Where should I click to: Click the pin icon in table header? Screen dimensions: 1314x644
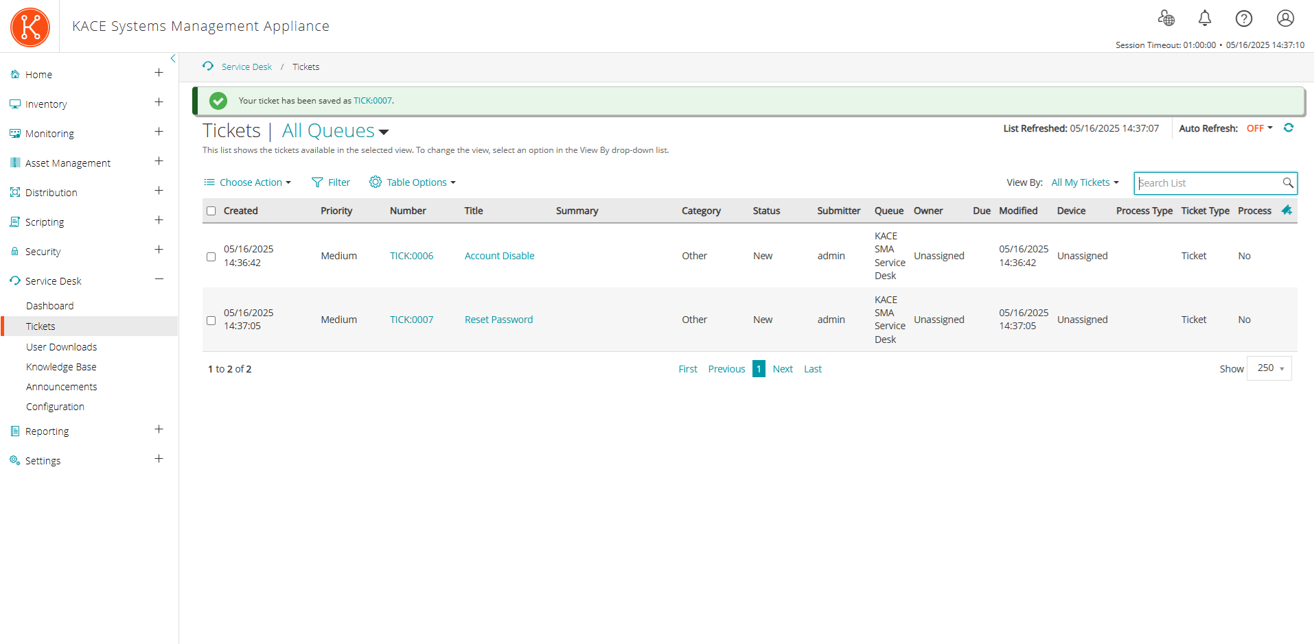pos(1287,211)
